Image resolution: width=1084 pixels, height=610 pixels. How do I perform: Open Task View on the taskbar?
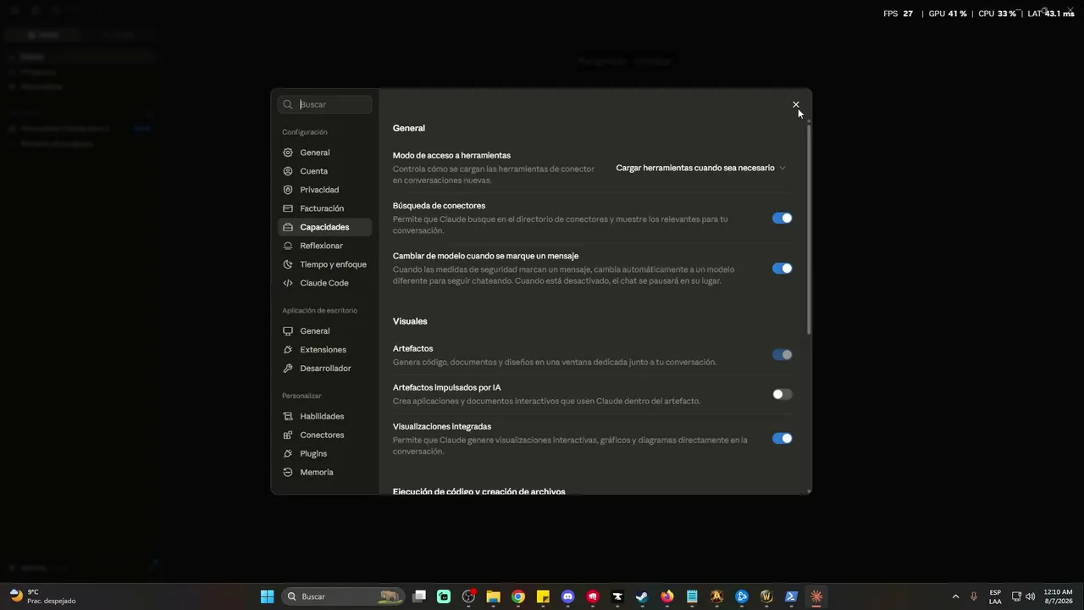click(419, 596)
